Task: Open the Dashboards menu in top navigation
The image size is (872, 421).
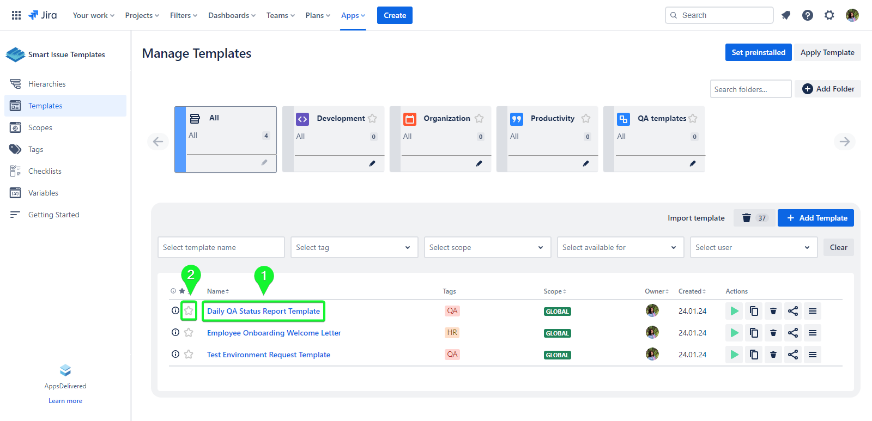Action: tap(232, 15)
